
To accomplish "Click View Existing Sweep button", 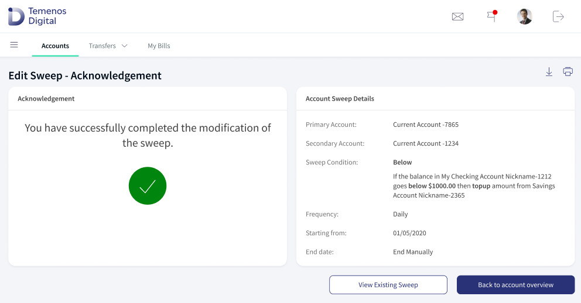I will [388, 285].
